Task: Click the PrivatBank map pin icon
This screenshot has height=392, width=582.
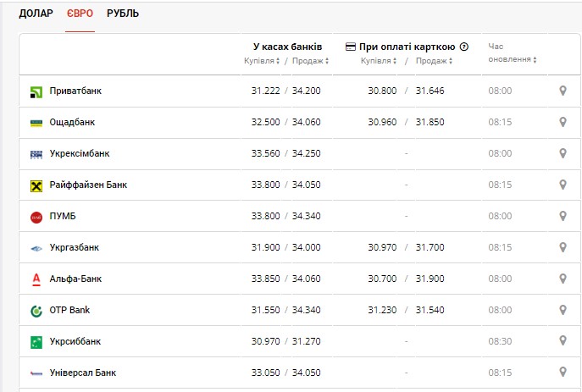Action: (x=563, y=91)
